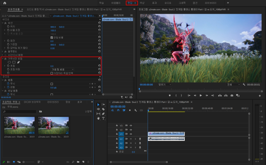Create rectangle mask for 가우시안 흐림
This screenshot has height=165, width=266.
(14, 62)
